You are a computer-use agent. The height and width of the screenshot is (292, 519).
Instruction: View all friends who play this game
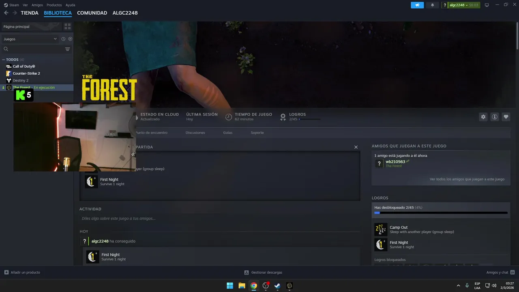pos(467,179)
